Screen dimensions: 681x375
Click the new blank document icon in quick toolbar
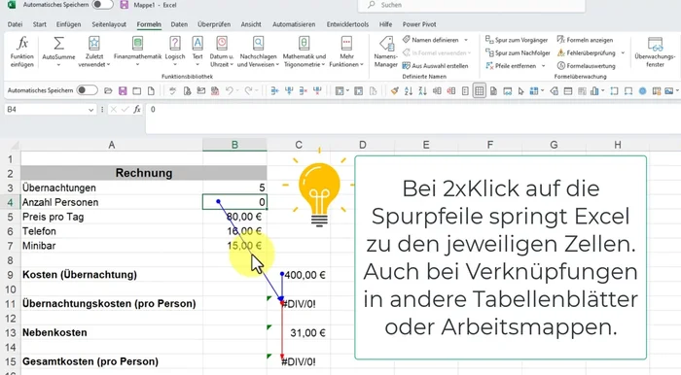(x=151, y=90)
